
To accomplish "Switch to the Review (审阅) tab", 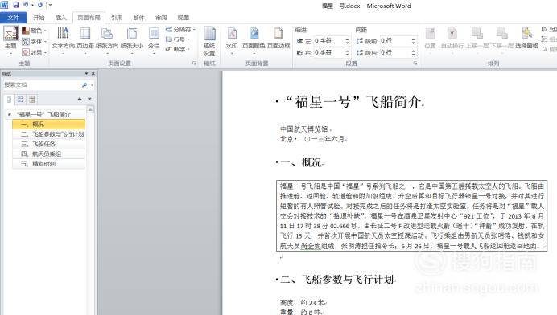I will tap(161, 18).
